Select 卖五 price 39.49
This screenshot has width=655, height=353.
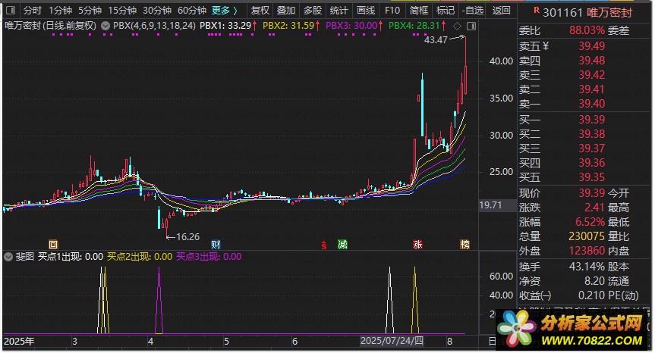tap(591, 46)
